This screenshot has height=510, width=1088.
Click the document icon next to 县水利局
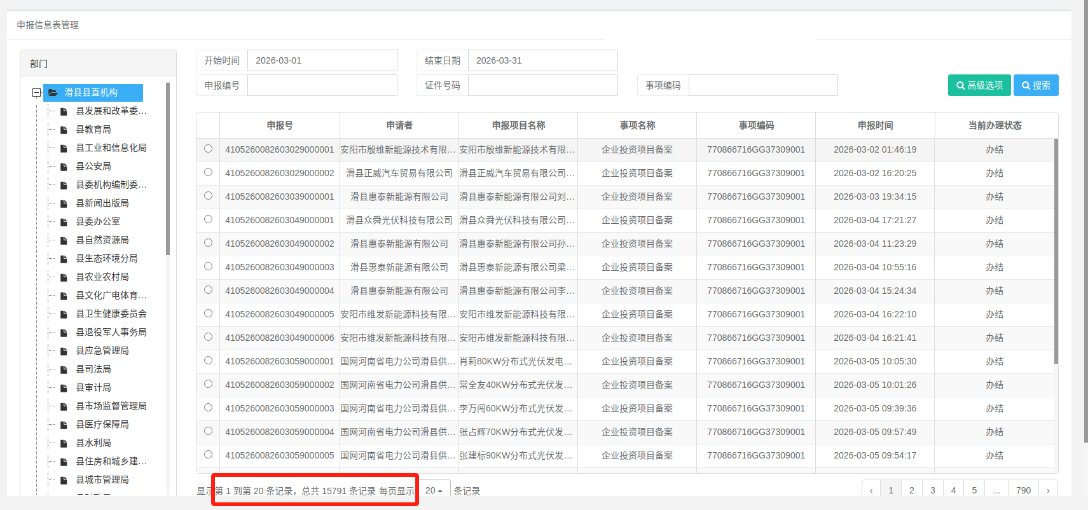(x=64, y=443)
